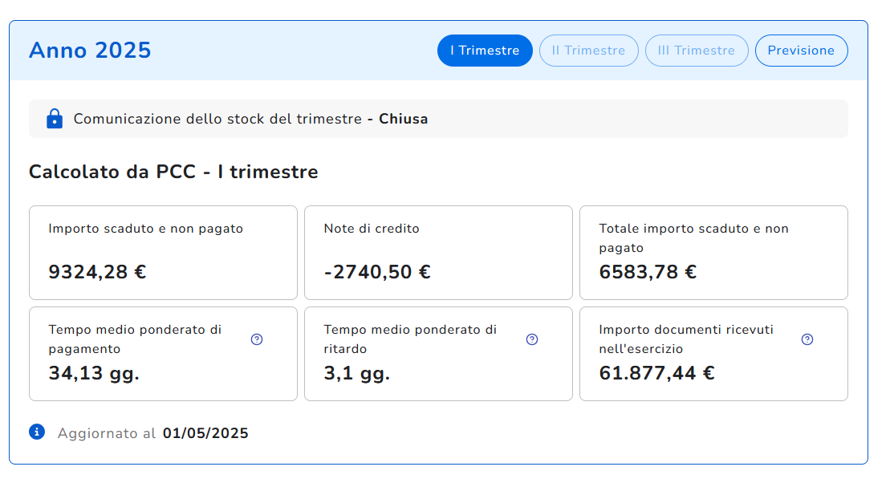Viewport: 894px width, 487px height.
Task: Select the Note di credito card
Action: pyautogui.click(x=438, y=253)
